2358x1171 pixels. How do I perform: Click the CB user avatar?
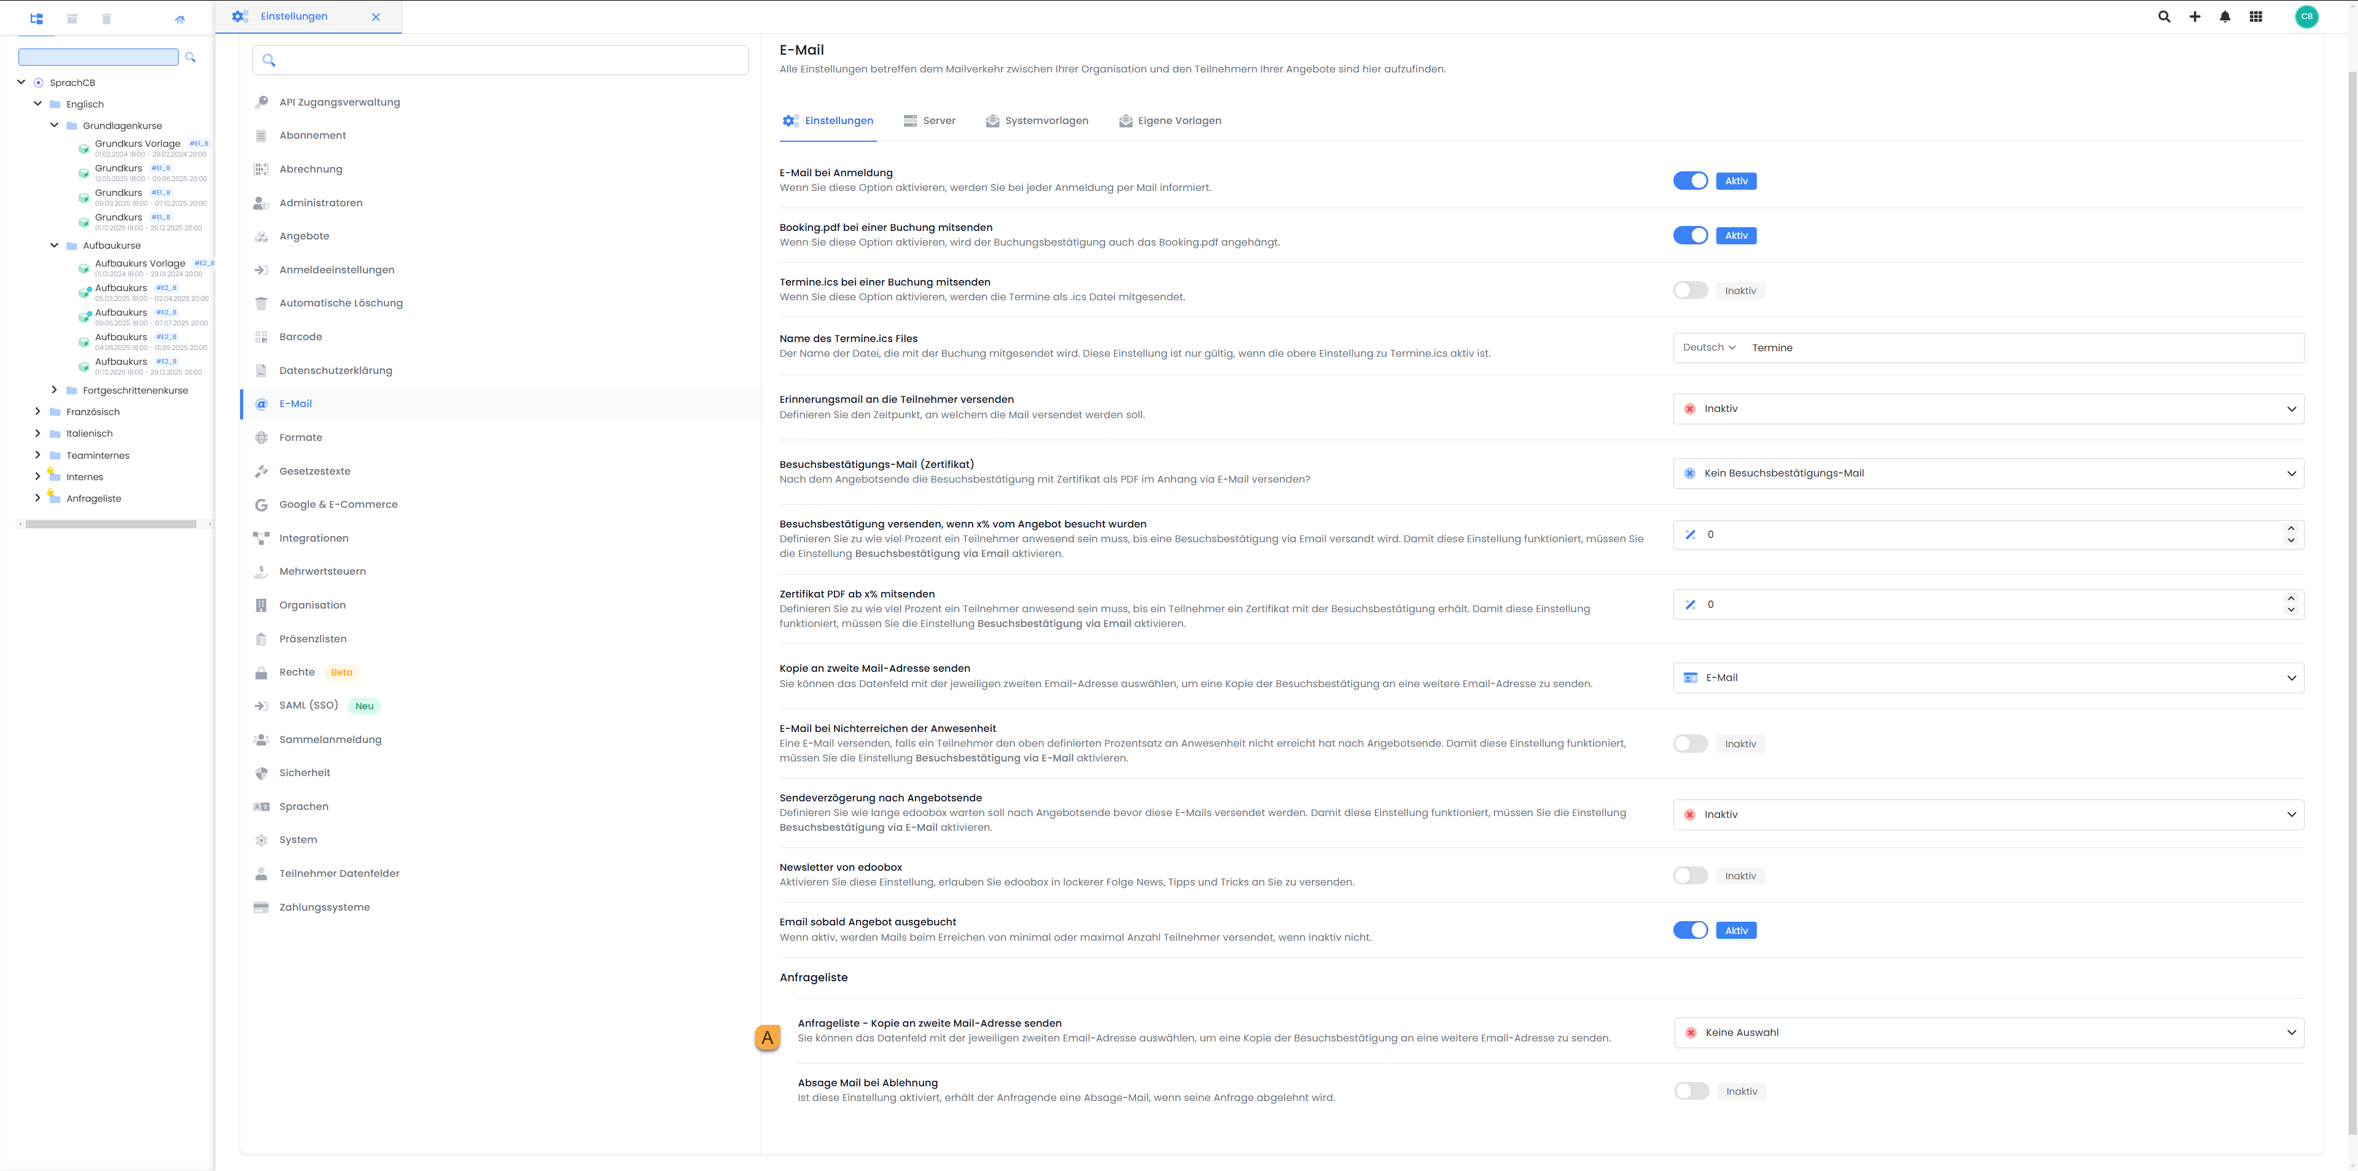point(2306,17)
